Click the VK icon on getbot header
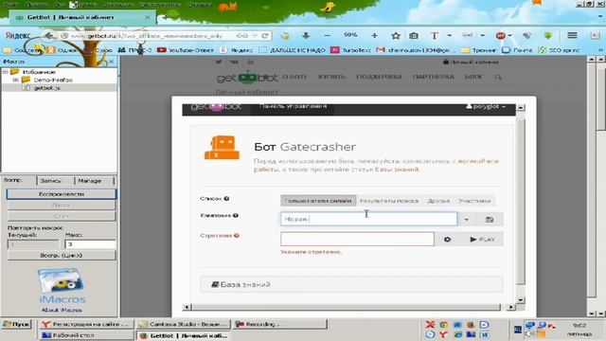606x341 pixels. (235, 62)
